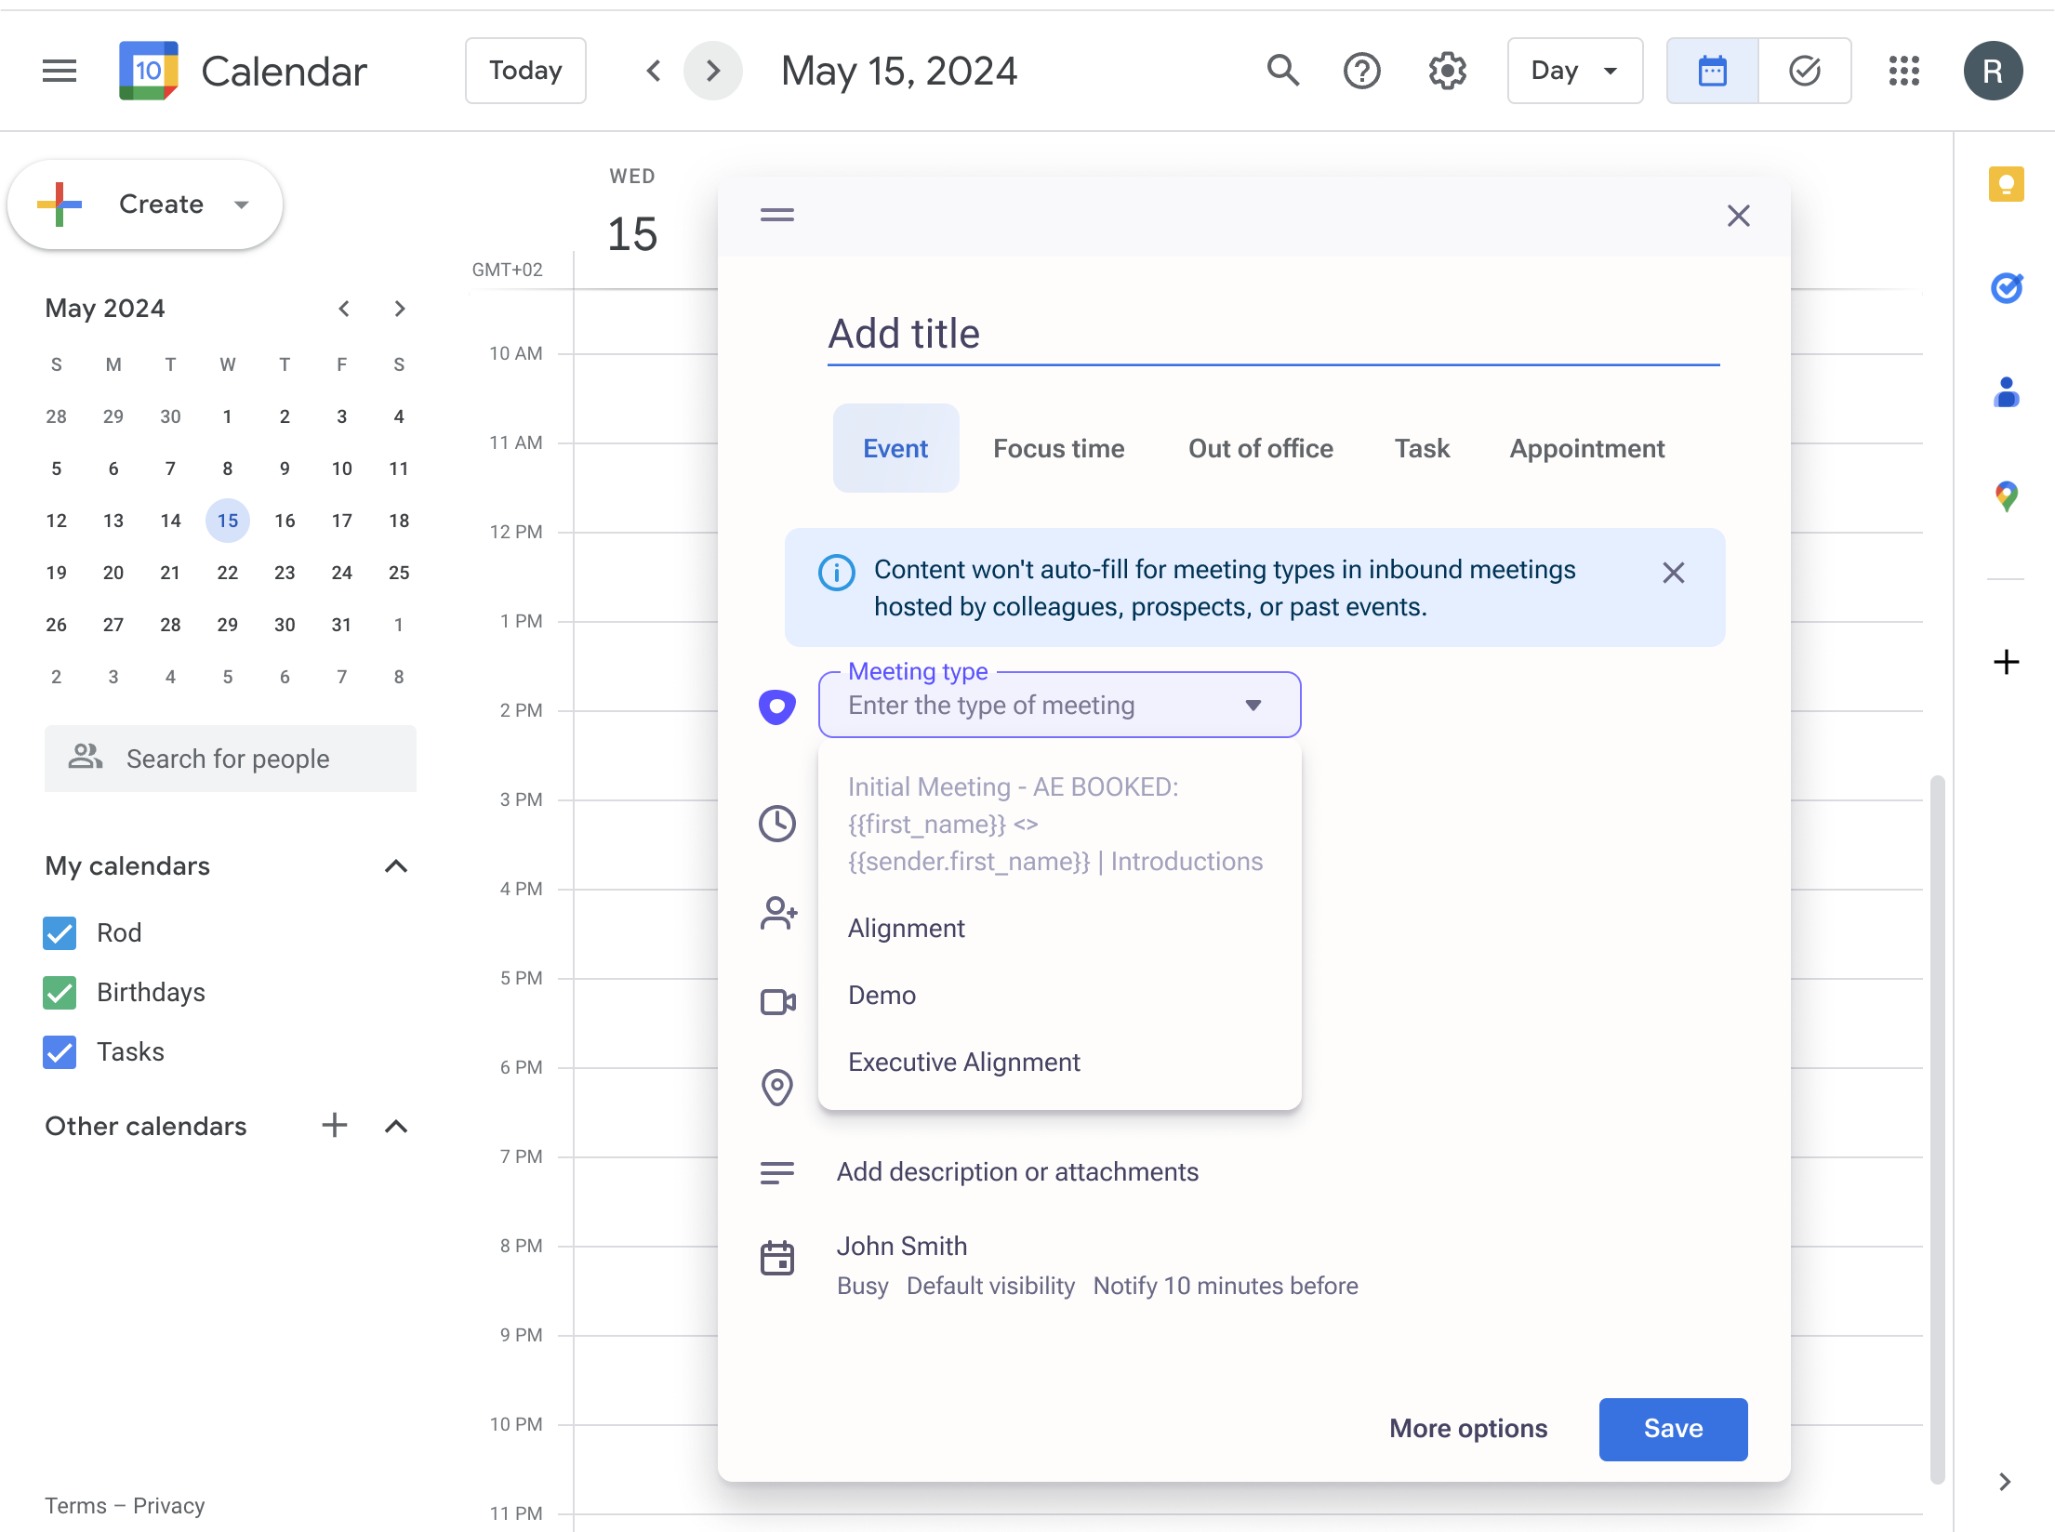Open the Day view dropdown
The height and width of the screenshot is (1532, 2055).
1574,71
